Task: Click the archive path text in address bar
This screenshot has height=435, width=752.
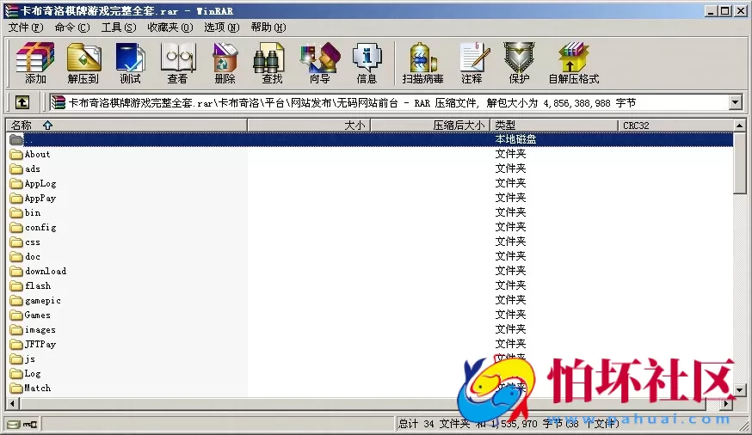Action: tap(353, 102)
